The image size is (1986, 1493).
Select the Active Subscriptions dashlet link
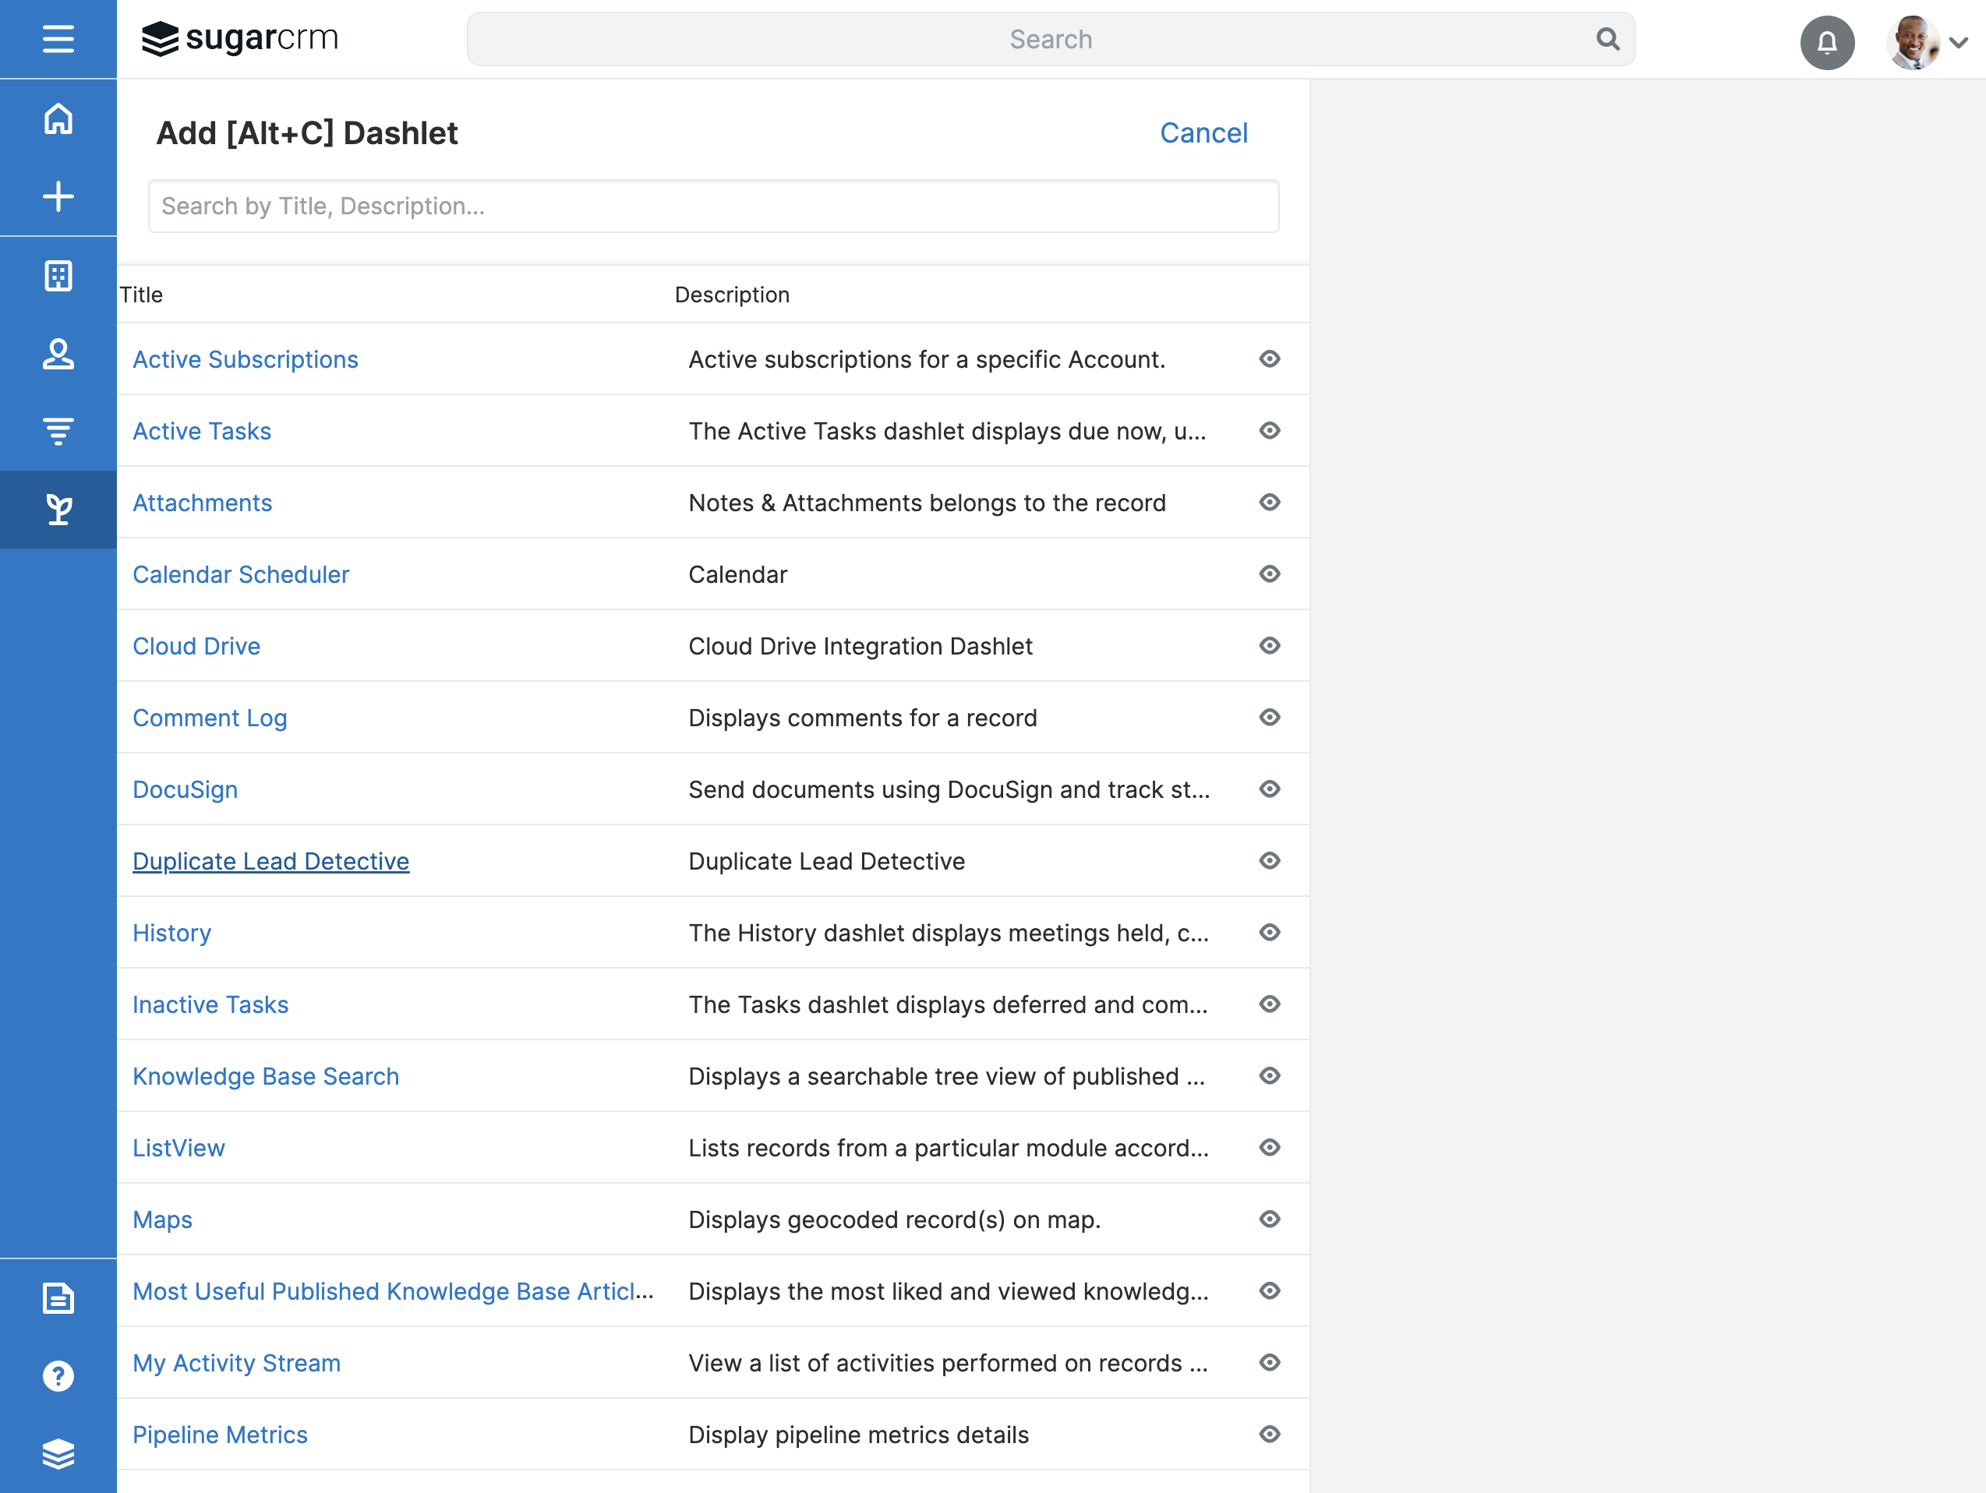tap(245, 359)
